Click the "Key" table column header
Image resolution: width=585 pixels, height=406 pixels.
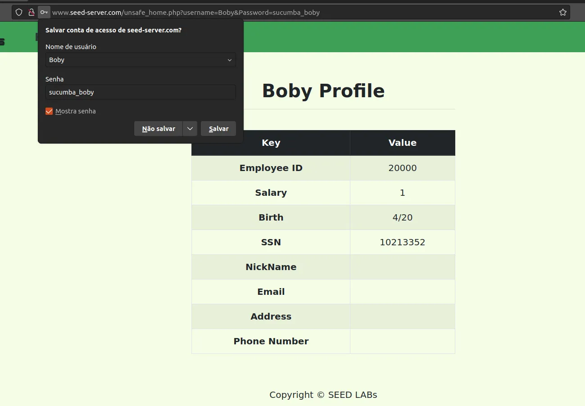(x=271, y=143)
